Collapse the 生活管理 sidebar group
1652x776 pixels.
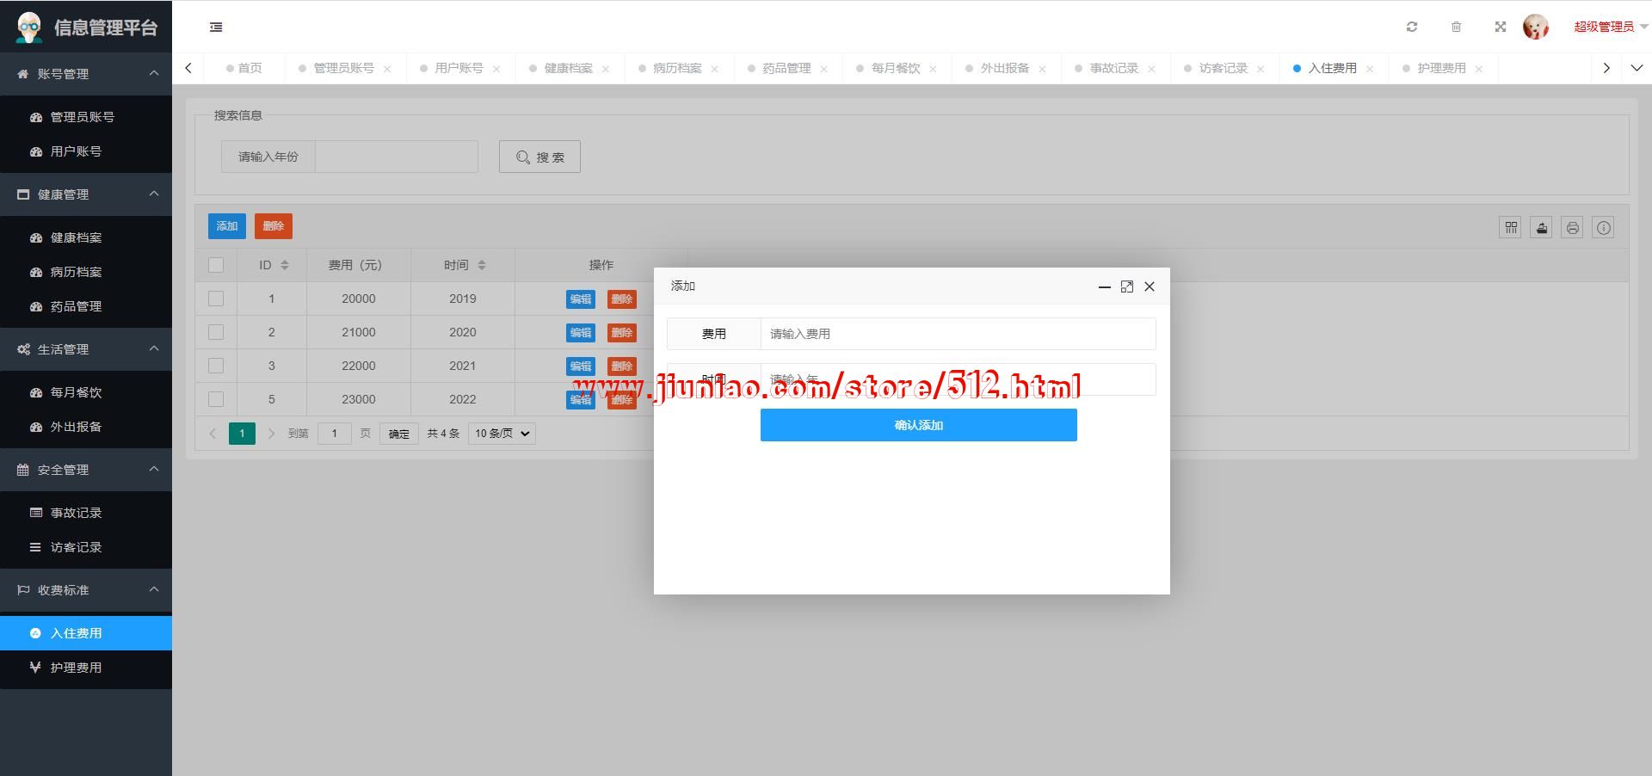(86, 349)
